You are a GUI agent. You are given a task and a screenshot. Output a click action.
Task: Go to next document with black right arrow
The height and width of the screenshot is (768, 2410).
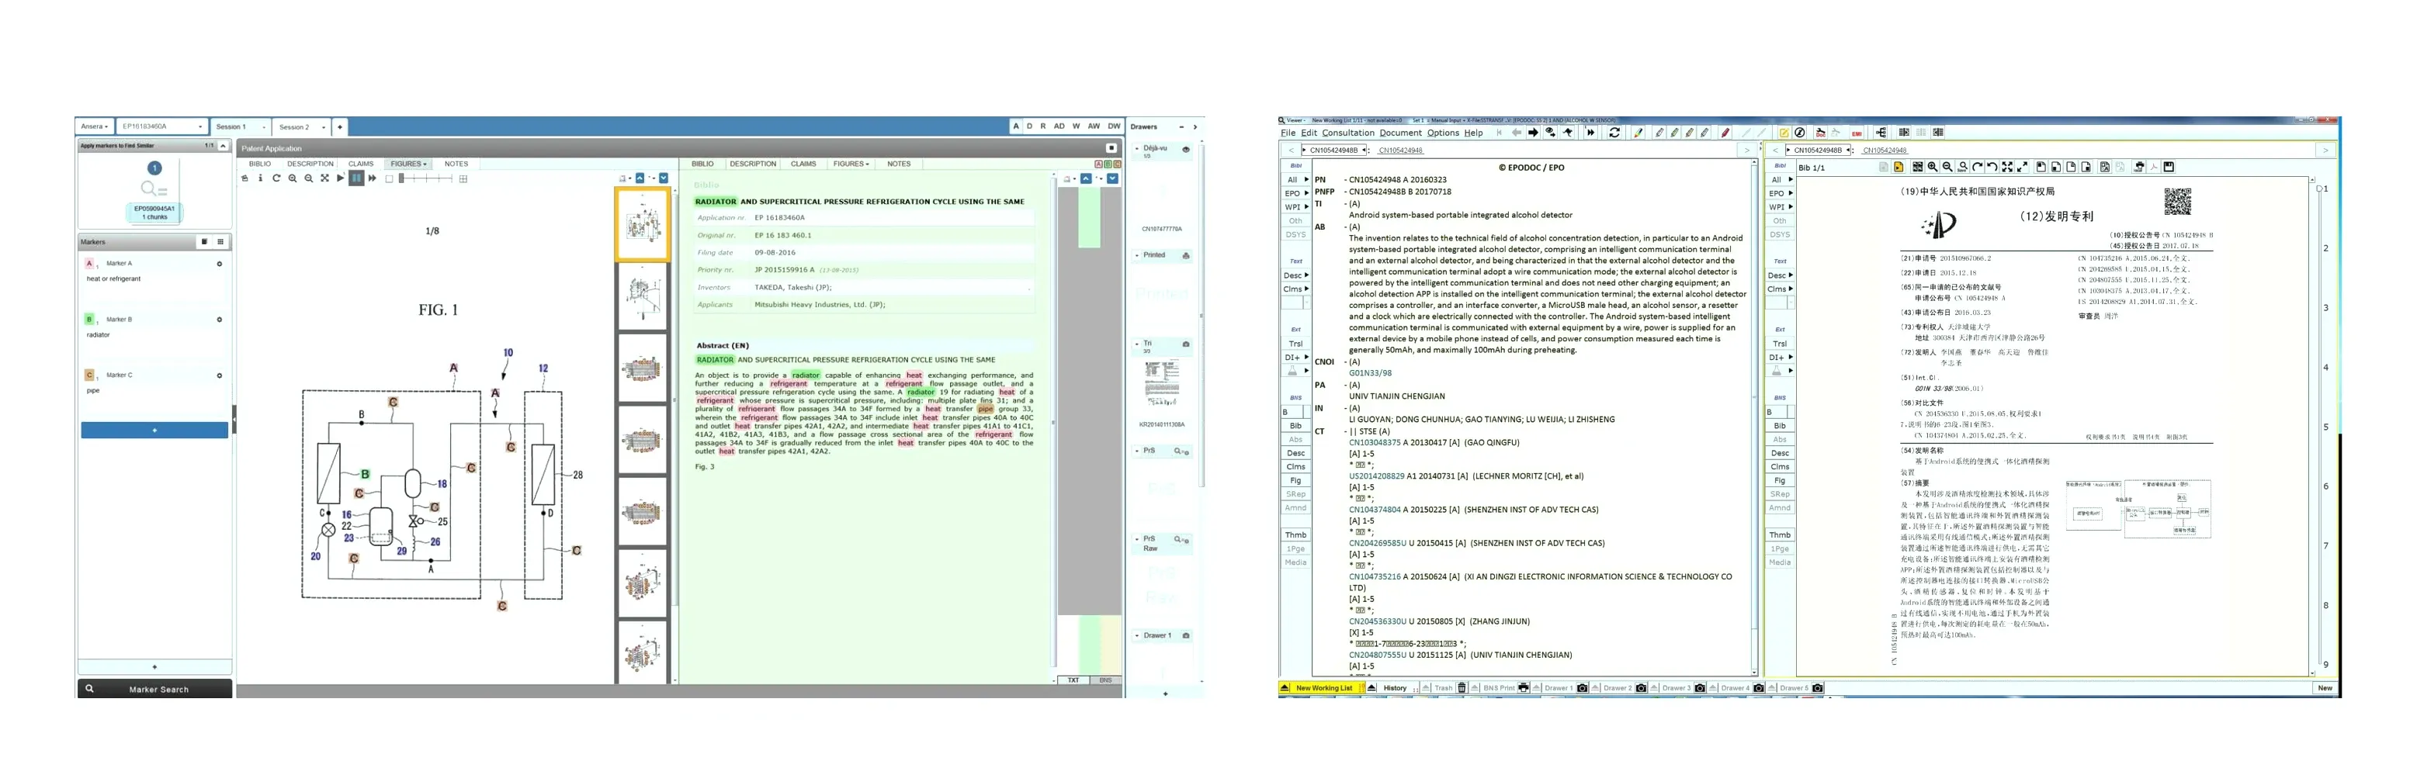pyautogui.click(x=1534, y=133)
